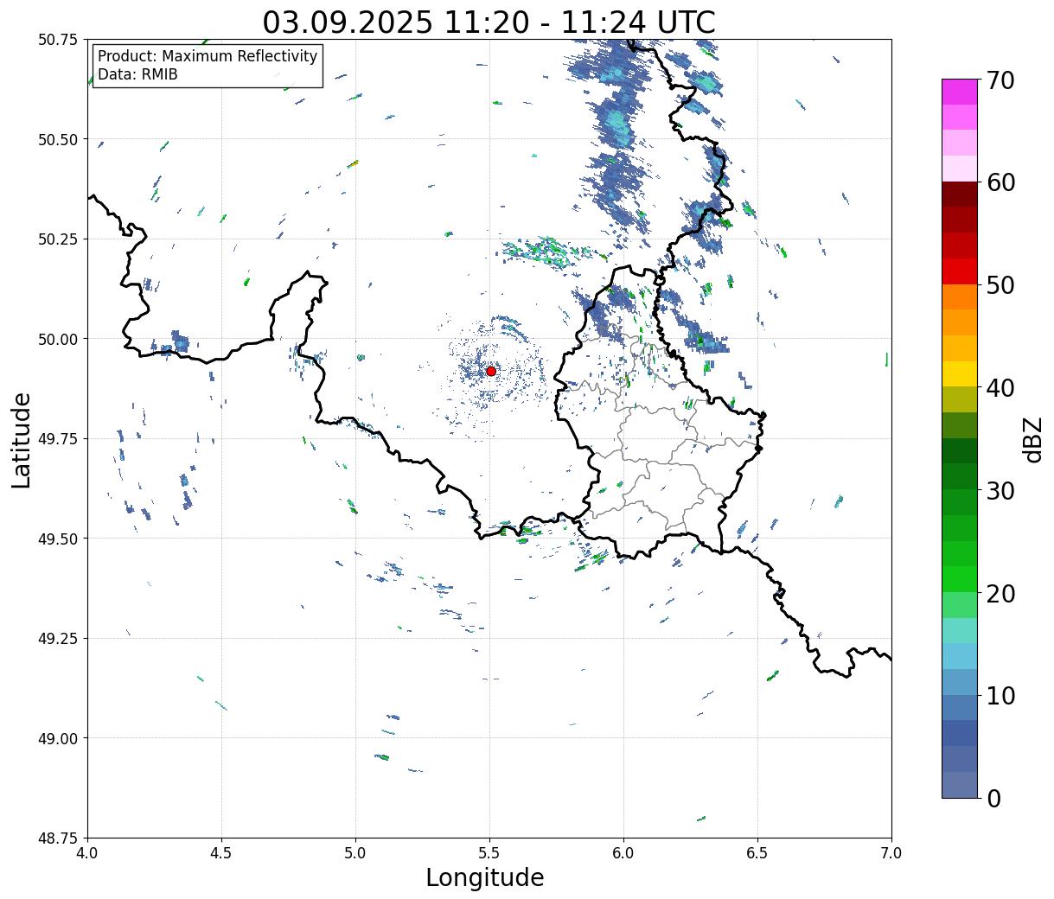Click the latitude tick label 49.00
The image size is (1054, 899).
(x=58, y=738)
